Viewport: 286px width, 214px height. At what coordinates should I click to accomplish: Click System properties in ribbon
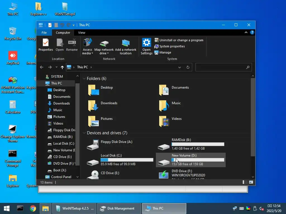click(x=170, y=46)
